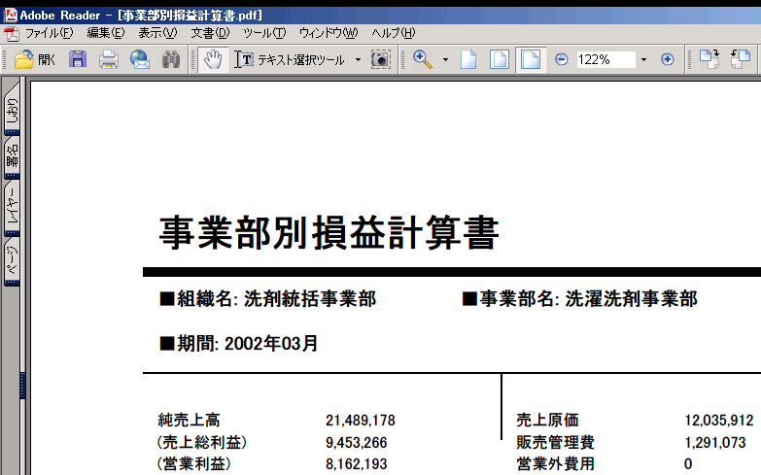Click the Adobe Reader title bar icon
The height and width of the screenshot is (475, 761).
(x=10, y=15)
